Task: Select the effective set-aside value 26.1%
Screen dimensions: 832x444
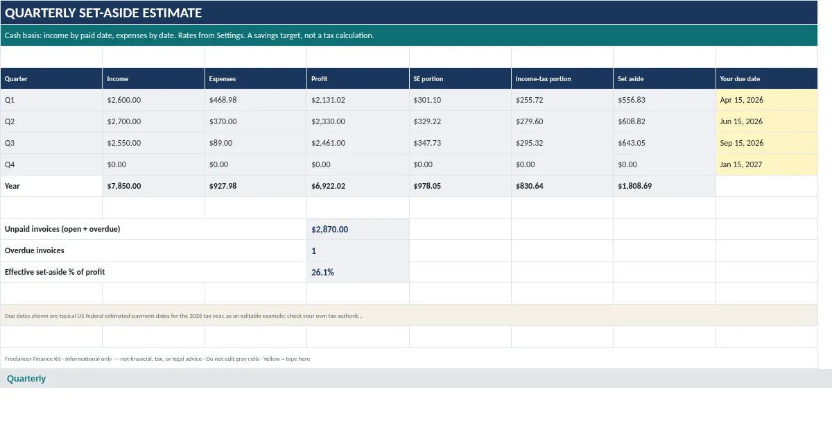Action: (x=358, y=272)
